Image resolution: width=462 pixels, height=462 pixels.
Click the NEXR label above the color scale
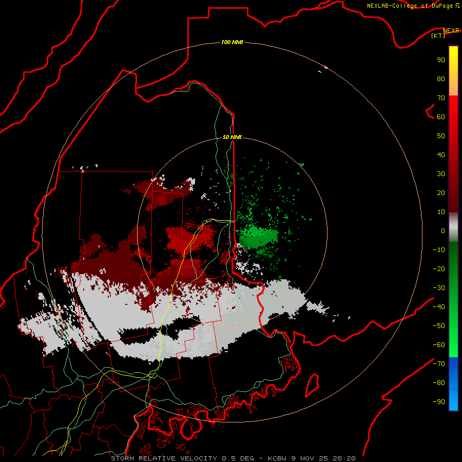[x=451, y=30]
